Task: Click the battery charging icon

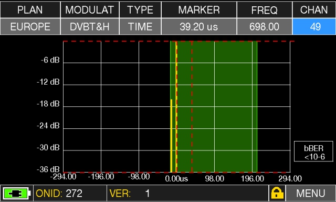Action: click(16, 194)
